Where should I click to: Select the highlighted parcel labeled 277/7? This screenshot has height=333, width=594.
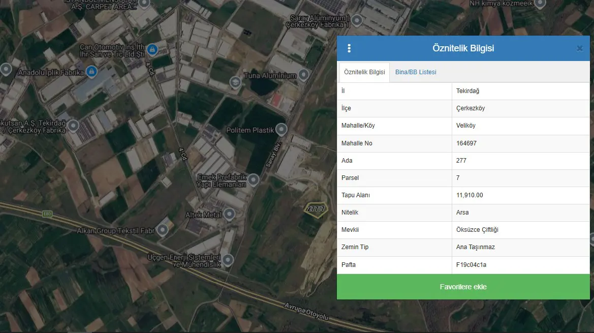click(316, 209)
